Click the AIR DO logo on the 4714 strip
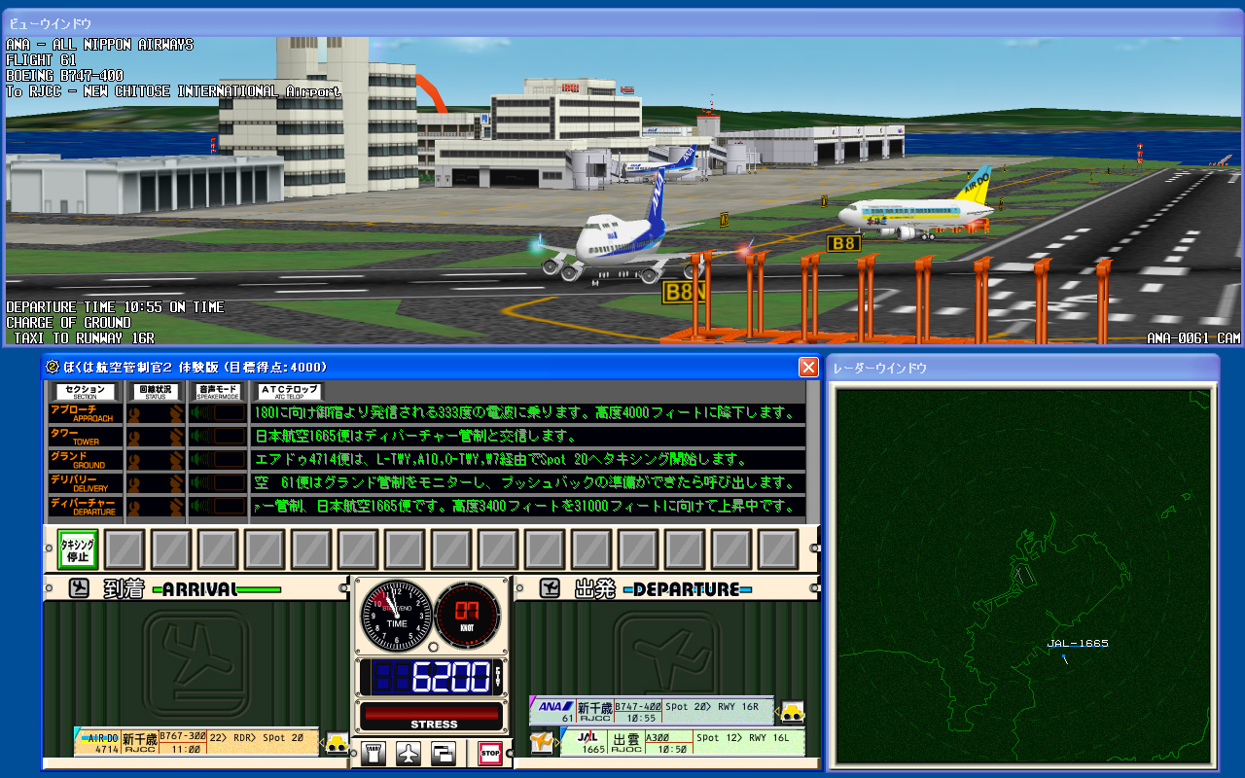1245x778 pixels. coord(99,737)
